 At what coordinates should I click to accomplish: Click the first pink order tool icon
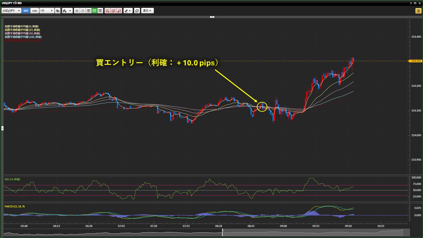click(107, 11)
